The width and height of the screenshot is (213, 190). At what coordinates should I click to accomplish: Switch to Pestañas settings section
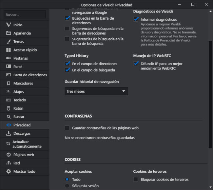pyautogui.click(x=20, y=58)
